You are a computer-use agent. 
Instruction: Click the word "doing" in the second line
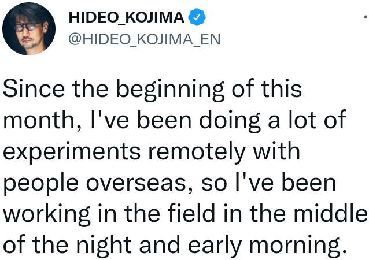pos(230,121)
